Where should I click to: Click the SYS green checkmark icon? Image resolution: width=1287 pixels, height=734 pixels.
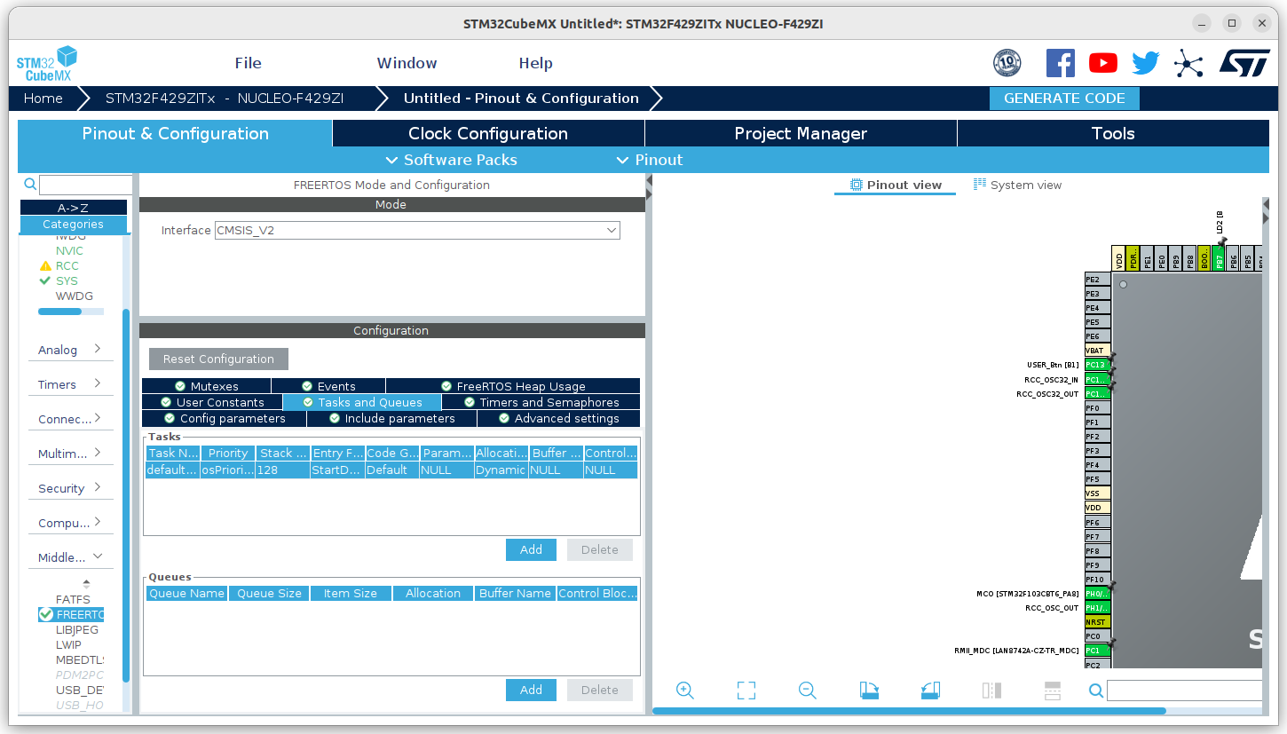point(45,280)
